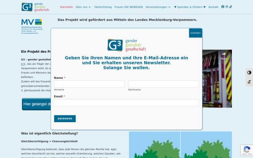Open Spenden & Fördern menu item
This screenshot has height=158, width=253.
[x=190, y=7]
